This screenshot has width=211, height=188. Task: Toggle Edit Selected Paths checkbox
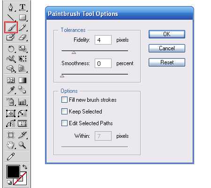64,123
